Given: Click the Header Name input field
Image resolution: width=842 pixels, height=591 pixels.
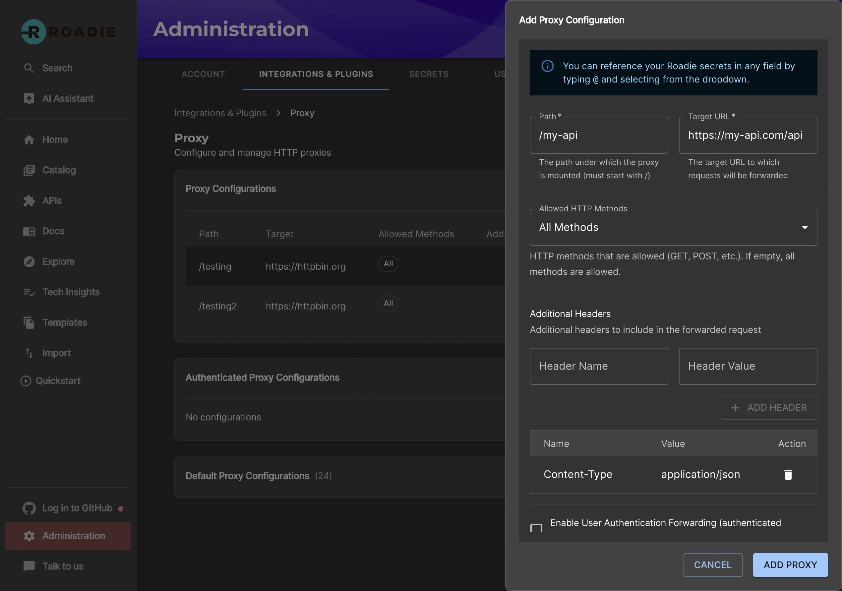Looking at the screenshot, I should tap(598, 366).
